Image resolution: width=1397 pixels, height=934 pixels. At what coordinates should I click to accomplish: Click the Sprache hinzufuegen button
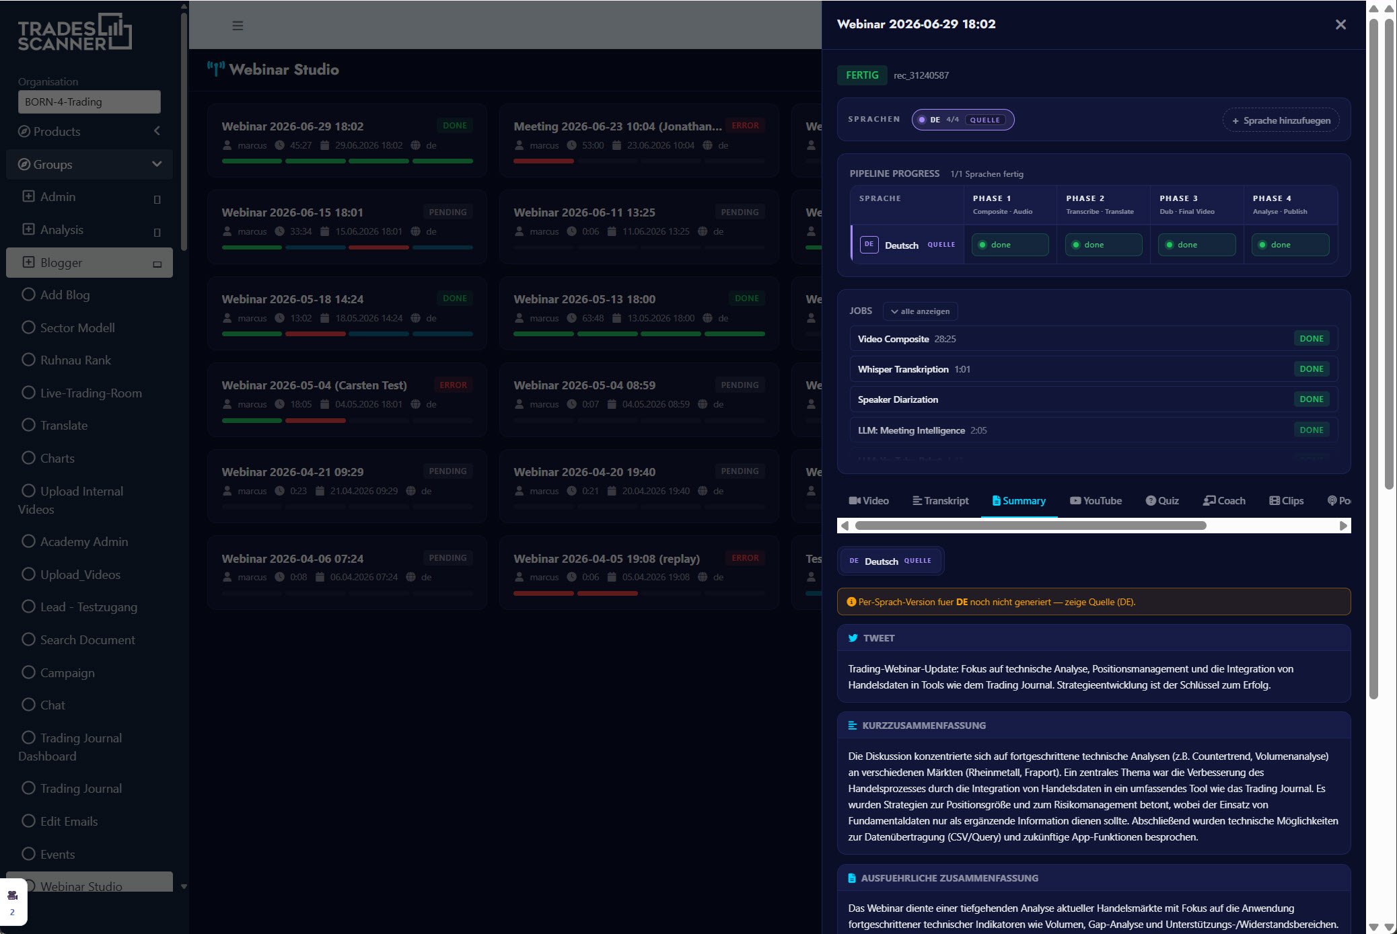[x=1281, y=120]
